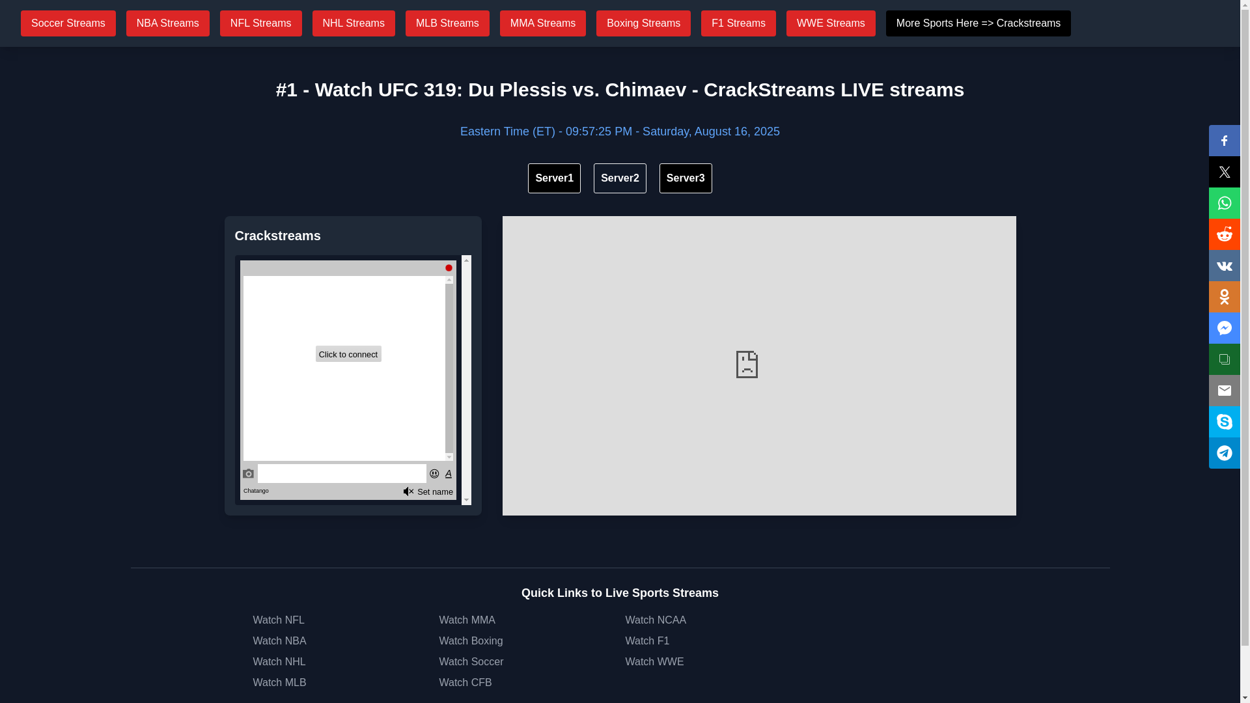Open Watch CFB link
The height and width of the screenshot is (703, 1250).
[465, 683]
